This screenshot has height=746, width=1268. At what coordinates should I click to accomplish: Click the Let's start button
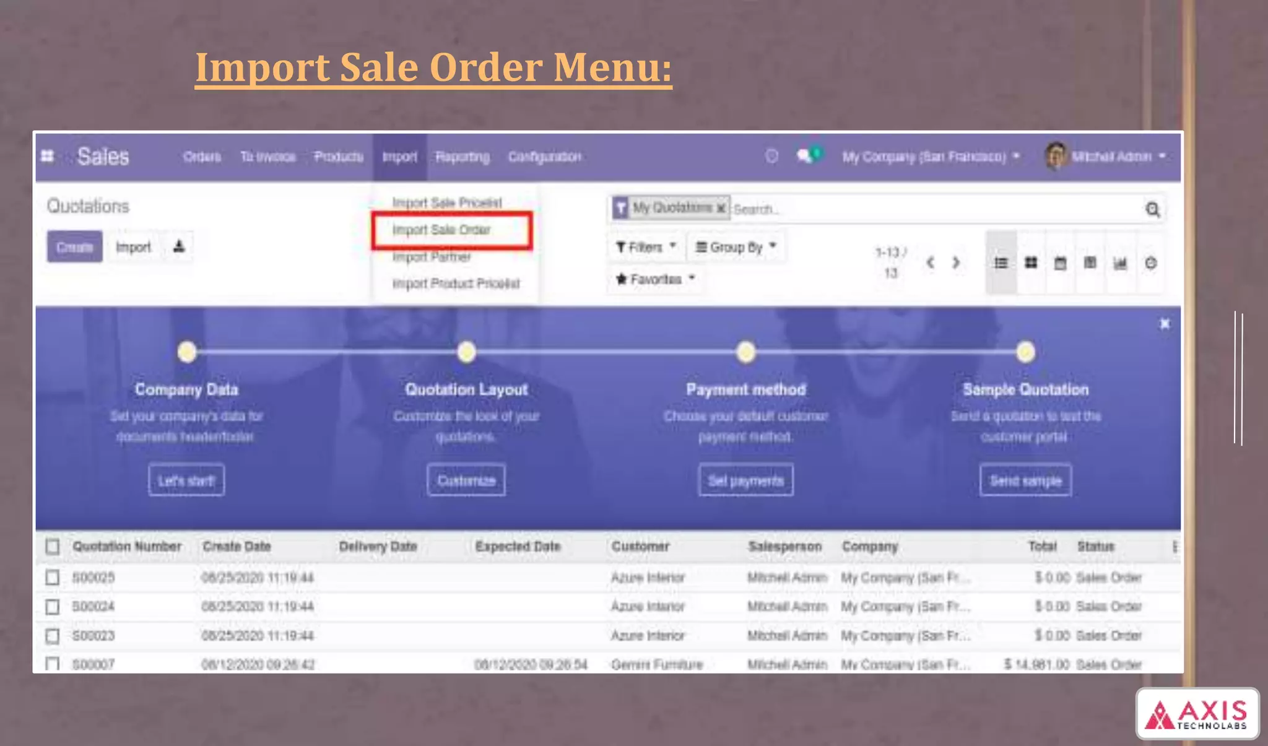point(186,480)
